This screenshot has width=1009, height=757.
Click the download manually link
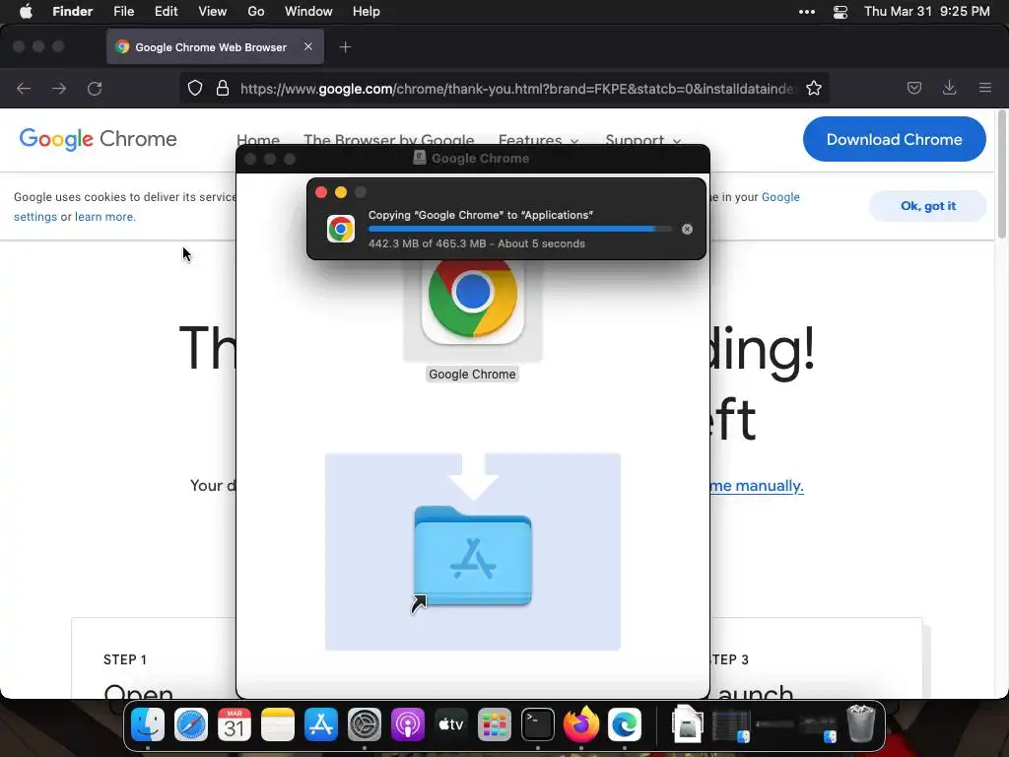(x=757, y=485)
